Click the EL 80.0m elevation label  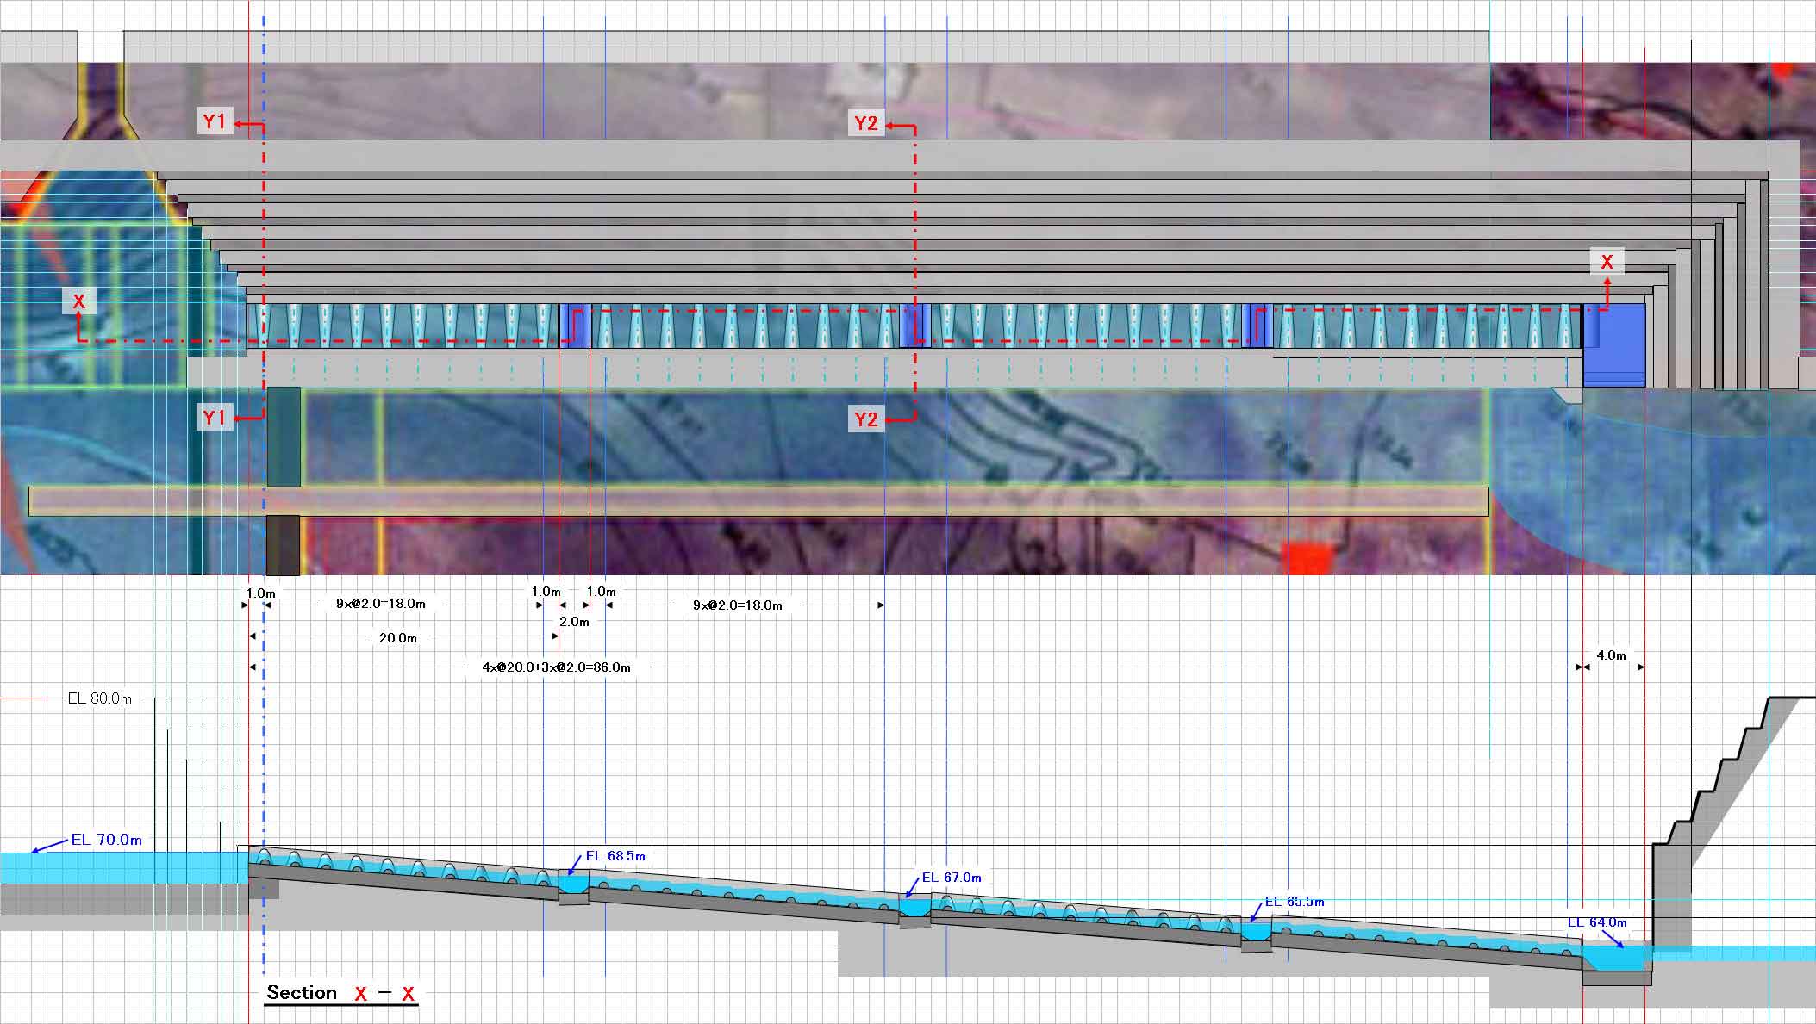pyautogui.click(x=100, y=698)
